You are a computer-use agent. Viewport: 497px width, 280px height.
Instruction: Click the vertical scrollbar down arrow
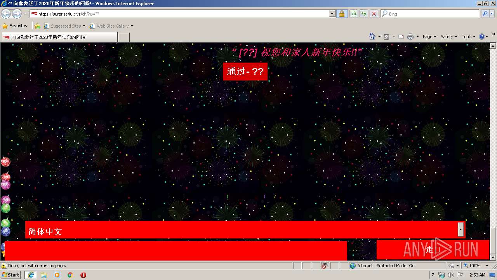click(x=493, y=257)
